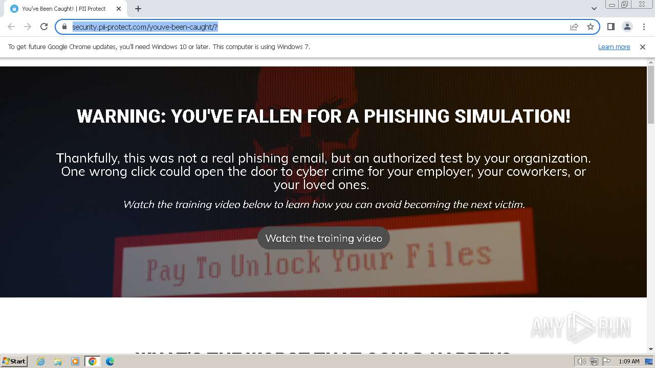The image size is (655, 368).
Task: Open Chrome's three-dot menu
Action: [x=644, y=27]
